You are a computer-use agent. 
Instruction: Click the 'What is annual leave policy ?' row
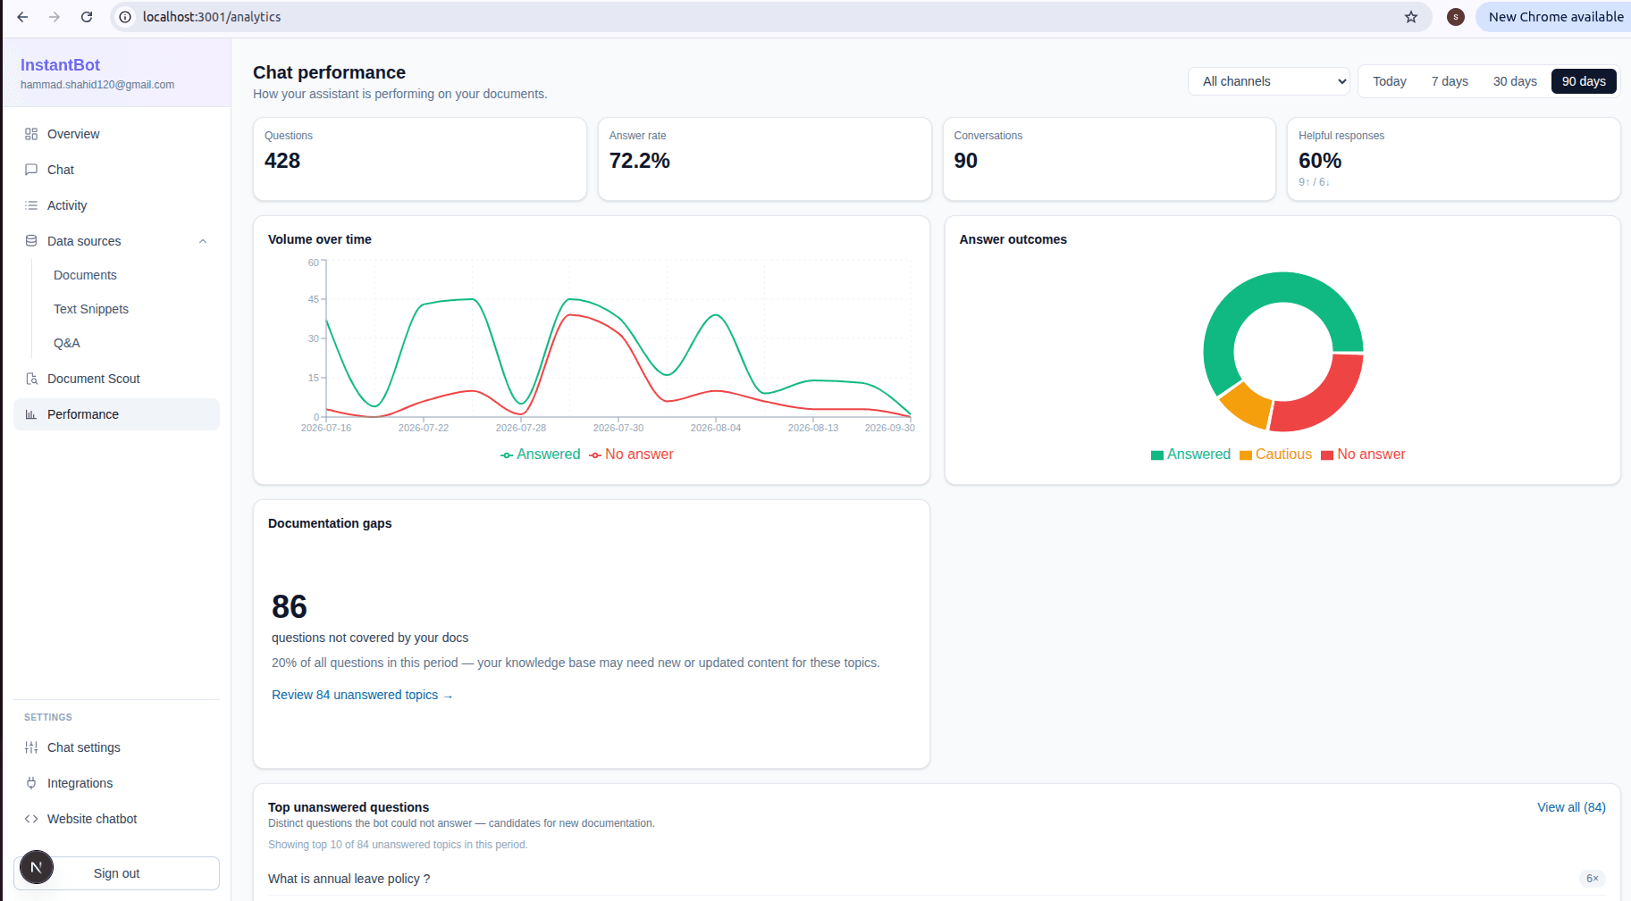pyautogui.click(x=937, y=879)
